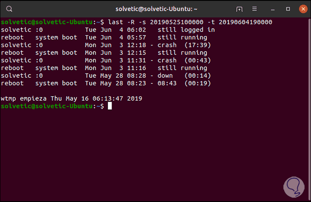The width and height of the screenshot is (311, 202).
Task: Click the new tab icon
Action: tap(240, 9)
